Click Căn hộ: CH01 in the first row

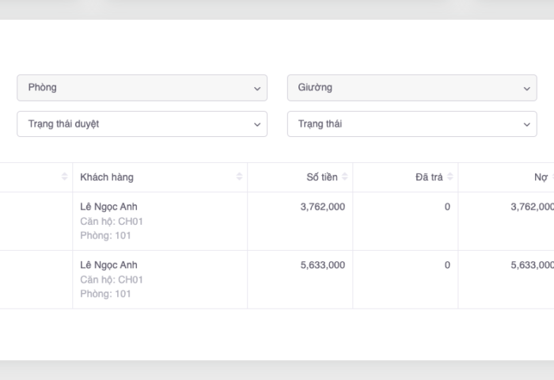click(x=112, y=222)
